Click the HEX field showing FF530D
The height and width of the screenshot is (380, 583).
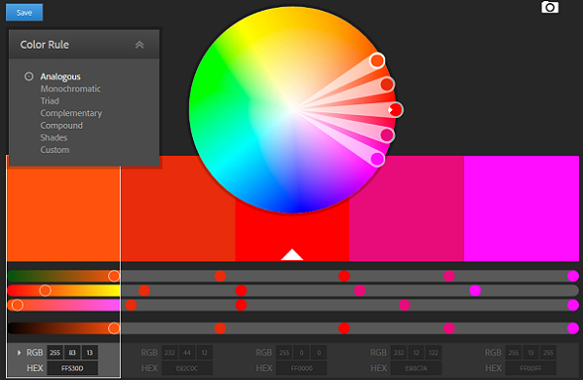(x=72, y=368)
